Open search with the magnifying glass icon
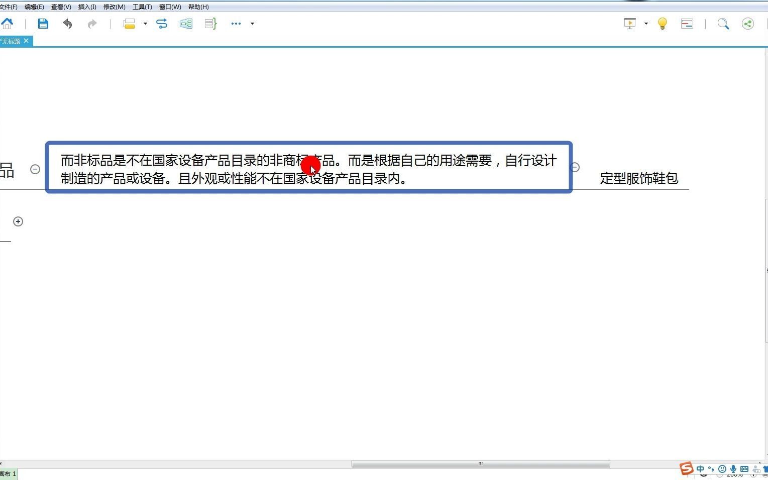Screen dimensions: 768x480 [723, 24]
